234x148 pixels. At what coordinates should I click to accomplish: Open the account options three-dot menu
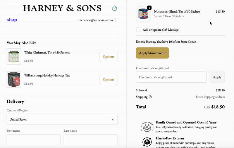click(x=116, y=20)
